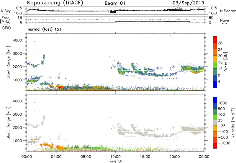Select the 18 tick on frequency axis
This screenshot has width=236, height=163.
[x=20, y=18]
